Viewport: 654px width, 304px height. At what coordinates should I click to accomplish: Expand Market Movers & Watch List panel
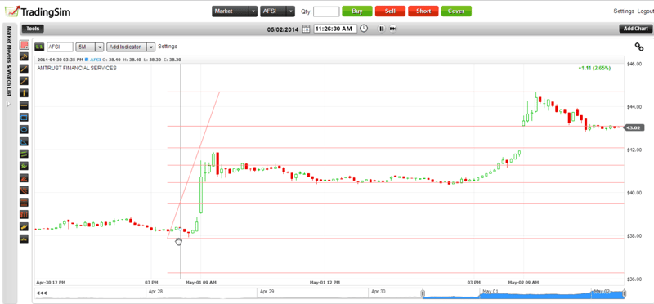tap(9, 105)
